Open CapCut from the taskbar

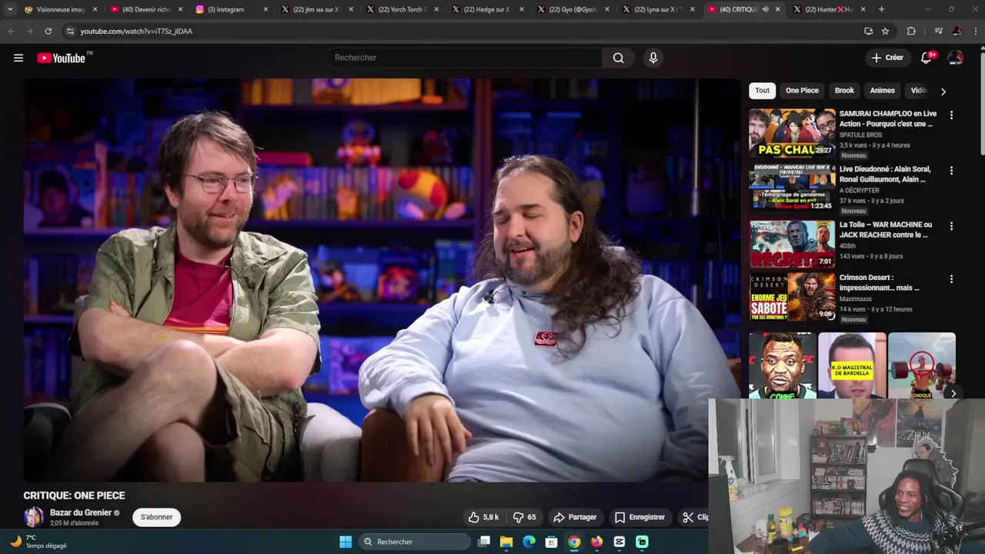[619, 542]
